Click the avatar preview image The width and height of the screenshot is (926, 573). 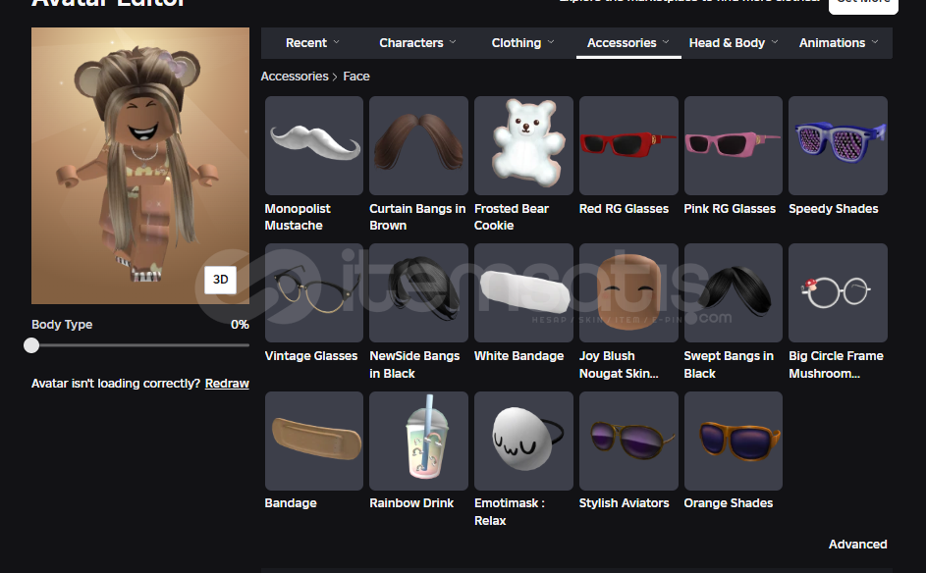pyautogui.click(x=140, y=166)
